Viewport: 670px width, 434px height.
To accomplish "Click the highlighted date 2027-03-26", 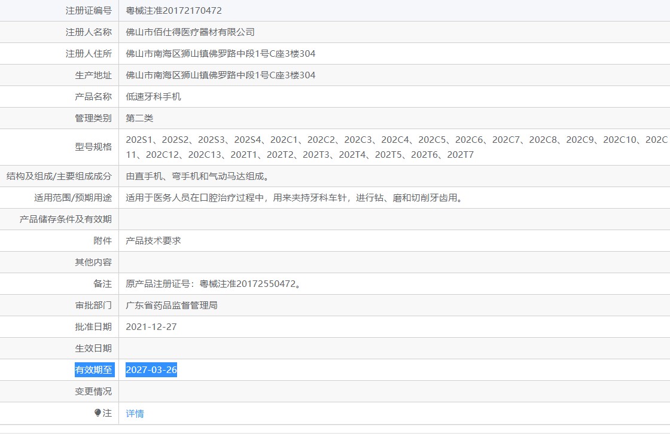I will tap(151, 370).
